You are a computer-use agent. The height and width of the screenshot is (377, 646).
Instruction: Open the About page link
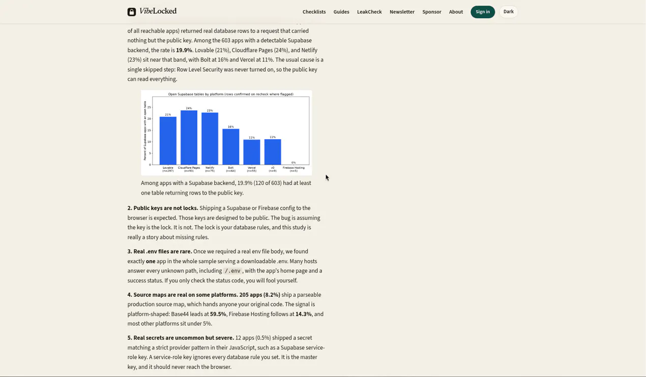456,12
